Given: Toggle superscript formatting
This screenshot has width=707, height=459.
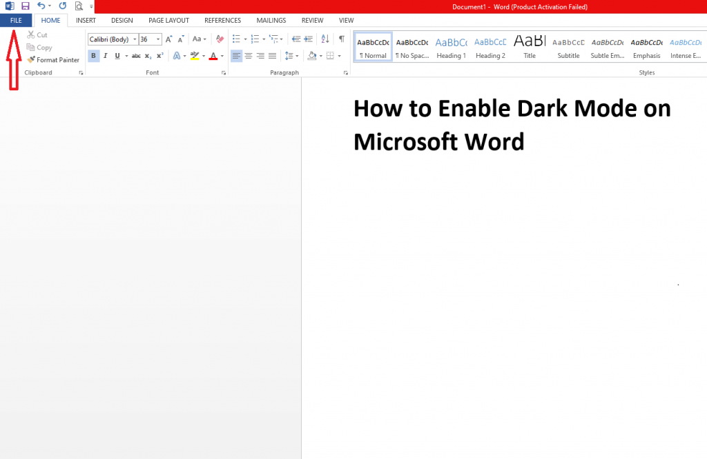Looking at the screenshot, I should pyautogui.click(x=159, y=56).
